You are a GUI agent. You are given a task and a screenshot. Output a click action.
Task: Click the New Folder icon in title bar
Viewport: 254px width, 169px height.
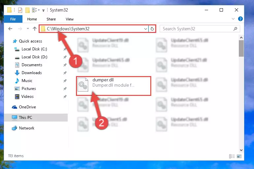[x=27, y=10]
